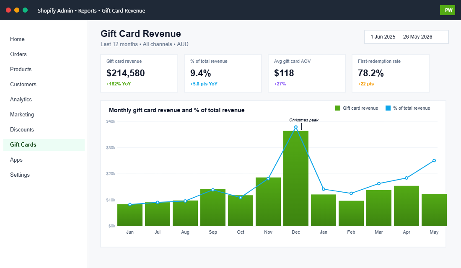
Task: Click the December line point at peak
Action: click(x=296, y=127)
